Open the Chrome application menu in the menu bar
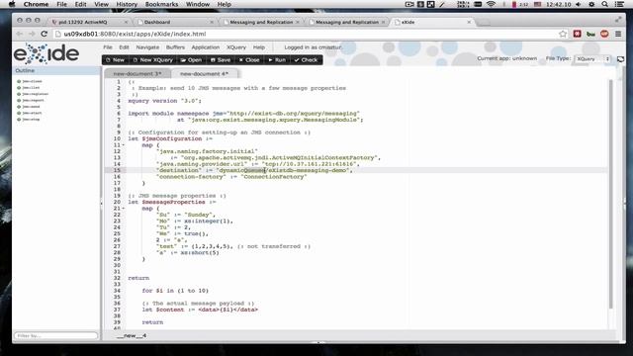This screenshot has width=633, height=356. 36,4
